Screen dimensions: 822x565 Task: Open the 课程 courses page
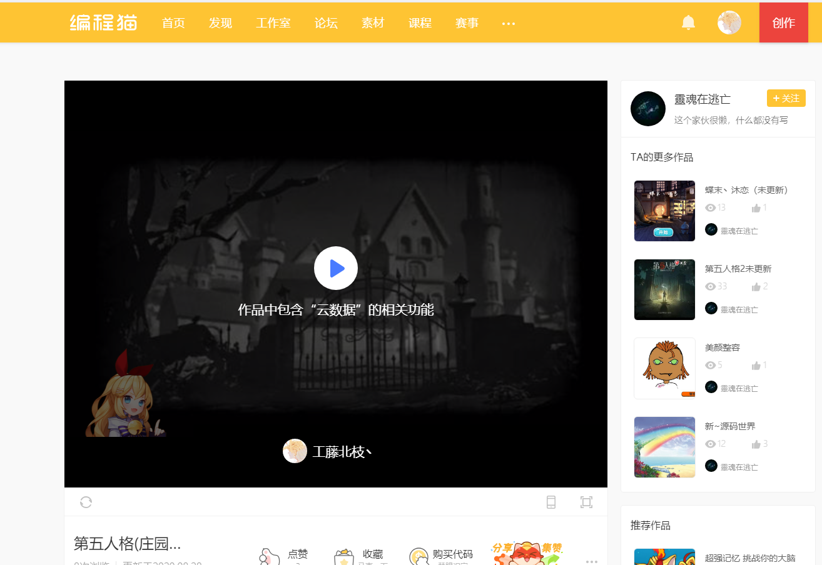(420, 23)
